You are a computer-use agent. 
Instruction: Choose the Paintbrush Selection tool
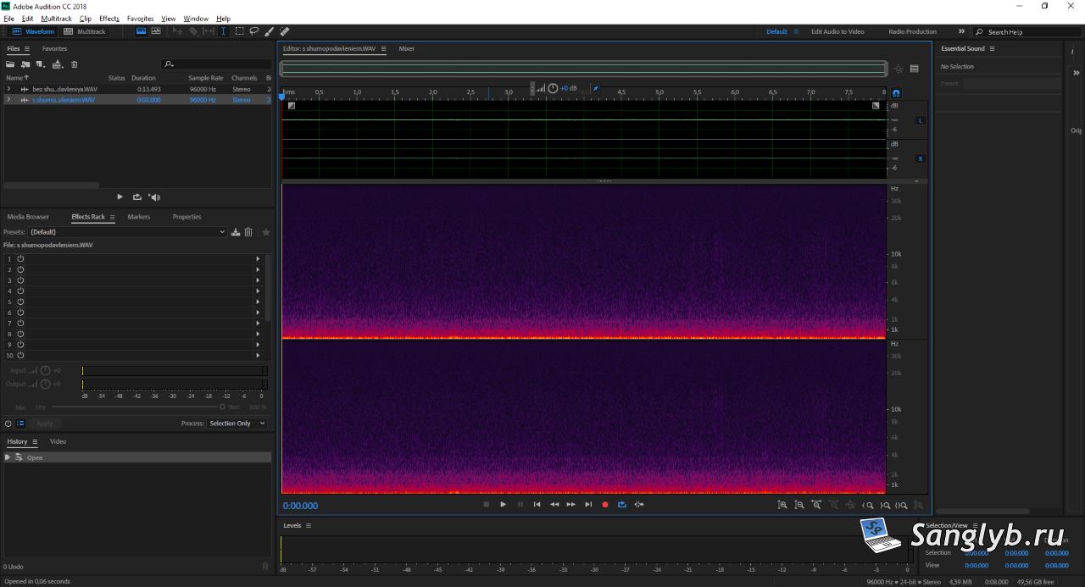point(269,31)
